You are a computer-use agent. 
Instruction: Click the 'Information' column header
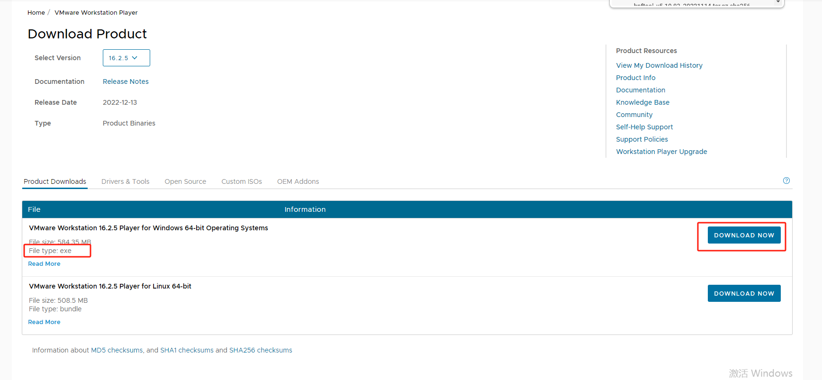pos(305,209)
